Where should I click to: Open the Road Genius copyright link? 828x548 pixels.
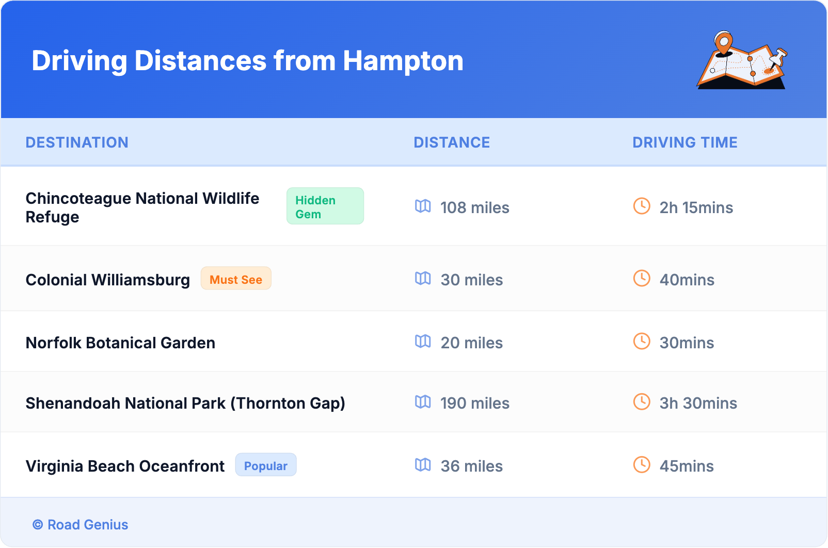click(81, 525)
